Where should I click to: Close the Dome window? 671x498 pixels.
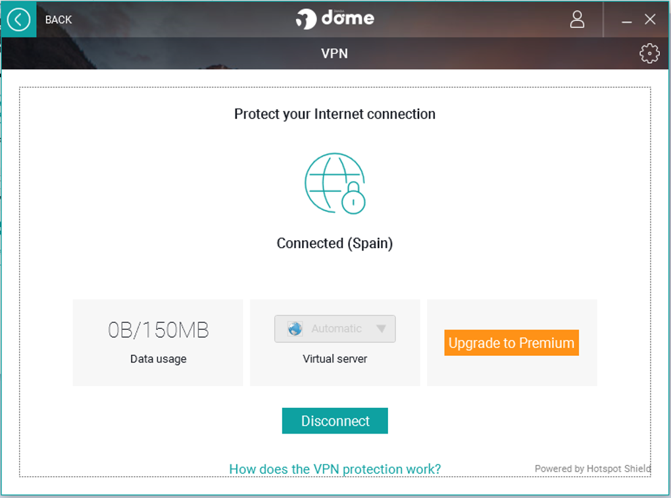[x=650, y=20]
